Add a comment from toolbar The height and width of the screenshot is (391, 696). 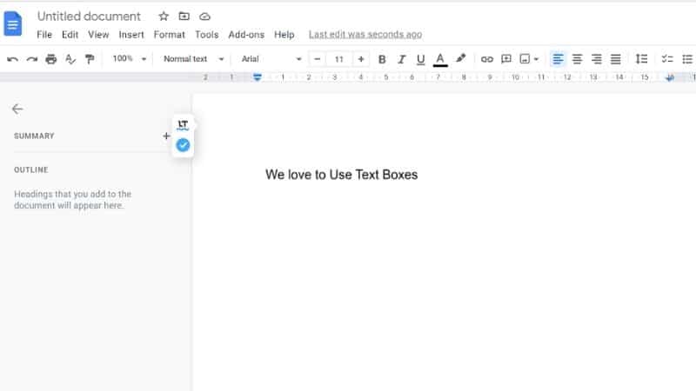(x=506, y=59)
